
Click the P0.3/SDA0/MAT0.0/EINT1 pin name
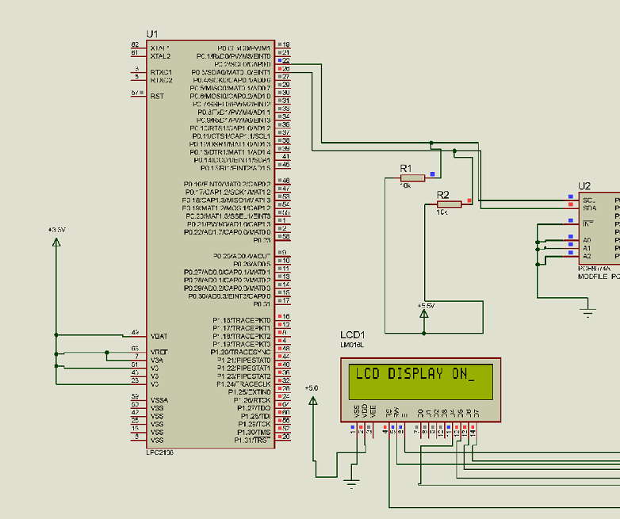pos(231,72)
